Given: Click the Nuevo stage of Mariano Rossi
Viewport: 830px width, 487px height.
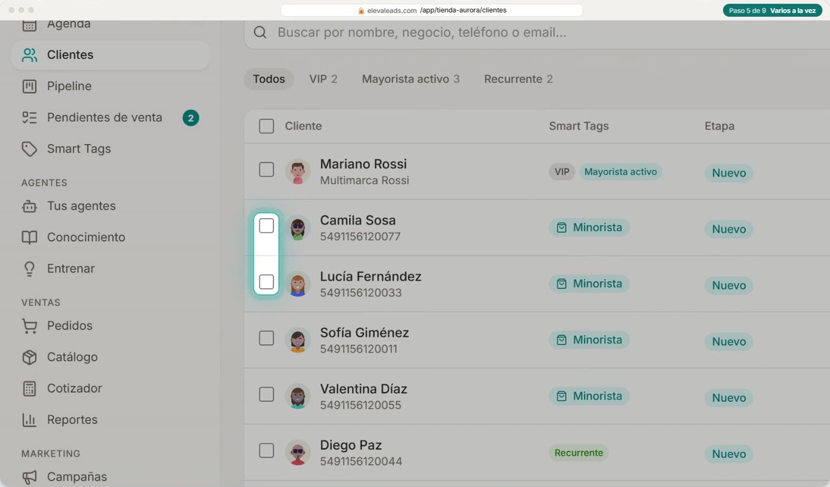Looking at the screenshot, I should [729, 173].
